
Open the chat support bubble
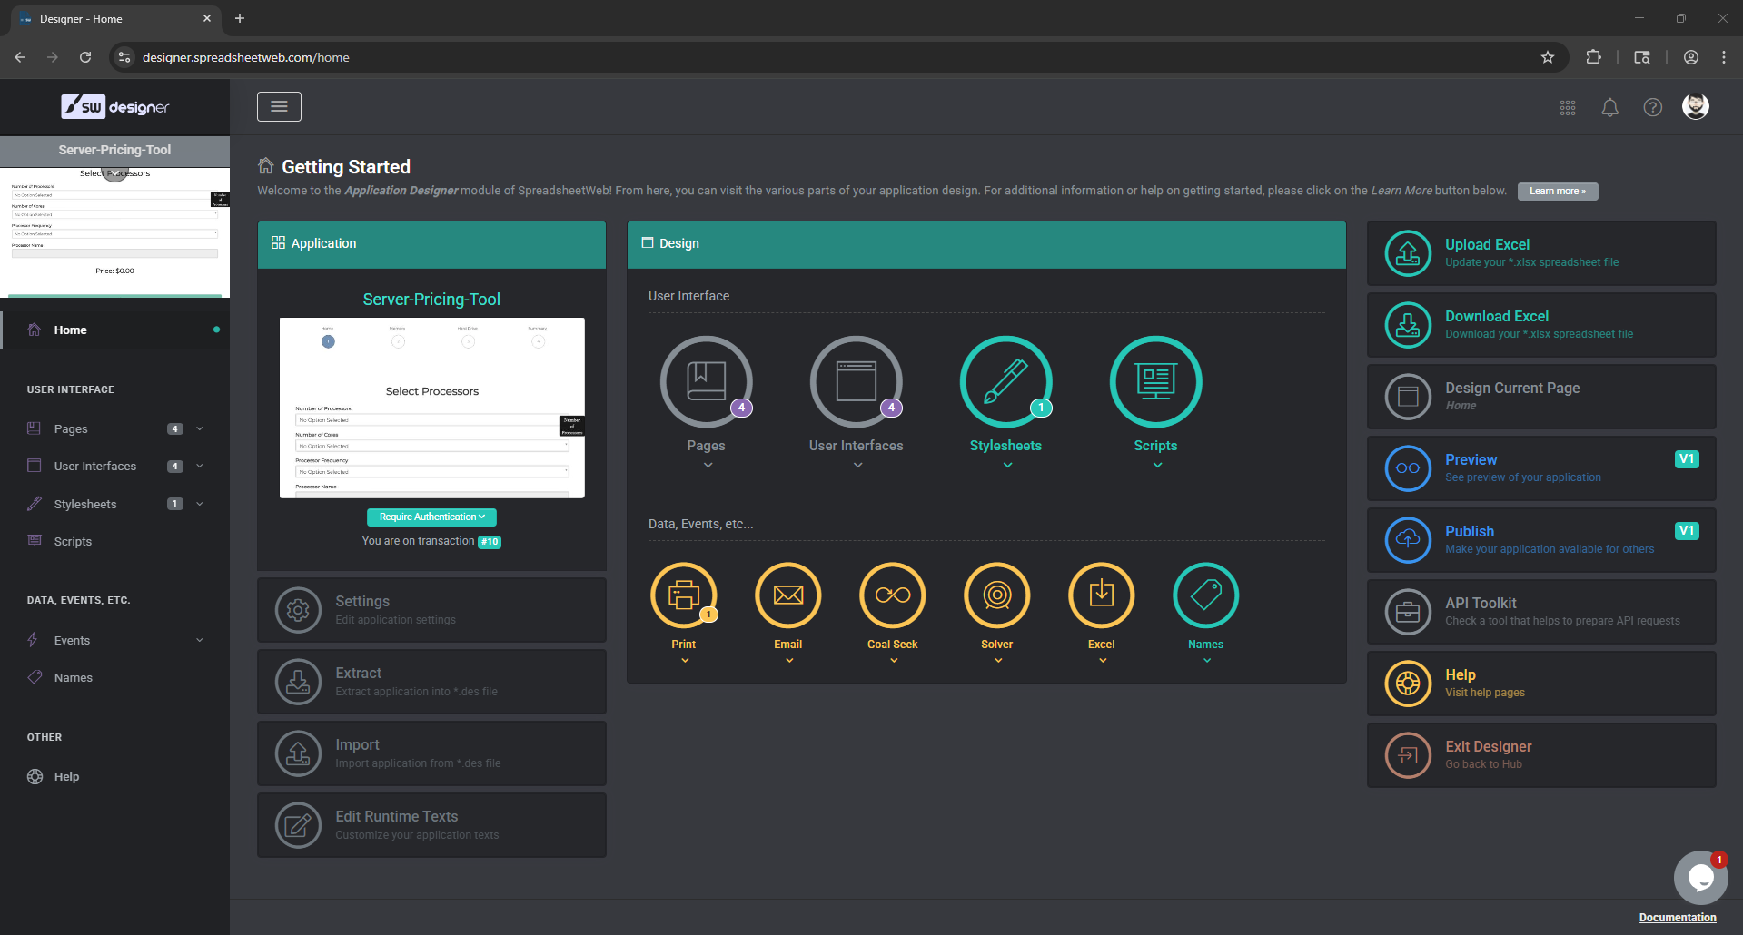click(1699, 878)
